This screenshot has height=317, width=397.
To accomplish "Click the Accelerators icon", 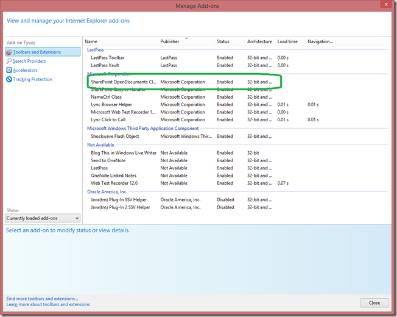I will 9,70.
